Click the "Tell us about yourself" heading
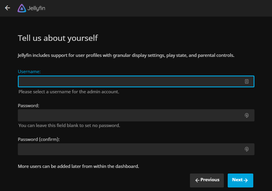The width and height of the screenshot is (272, 191). coord(58,38)
